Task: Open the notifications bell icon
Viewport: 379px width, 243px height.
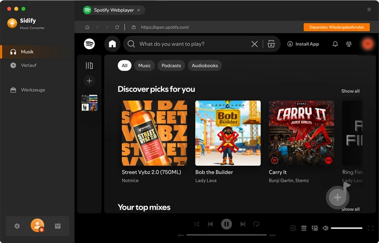Action: coord(335,44)
